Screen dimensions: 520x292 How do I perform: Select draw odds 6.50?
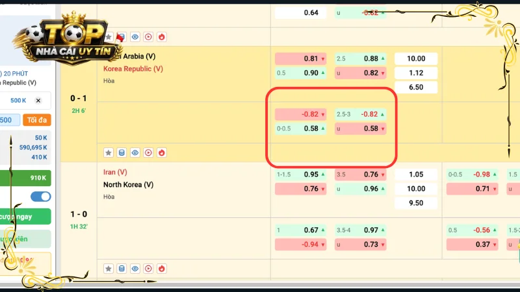[x=416, y=87]
